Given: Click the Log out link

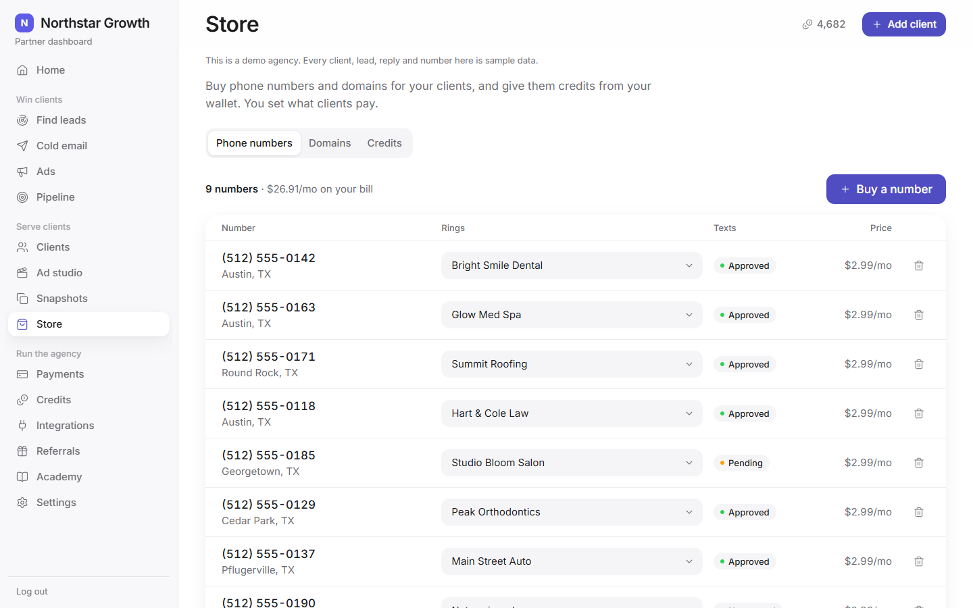Looking at the screenshot, I should [x=32, y=592].
